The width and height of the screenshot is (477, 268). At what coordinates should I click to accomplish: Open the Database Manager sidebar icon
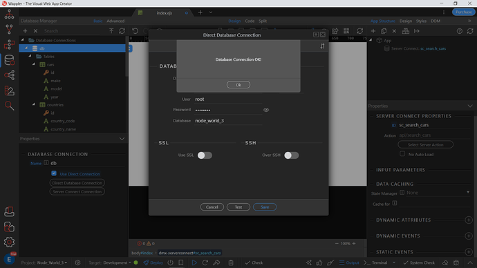(x=9, y=60)
